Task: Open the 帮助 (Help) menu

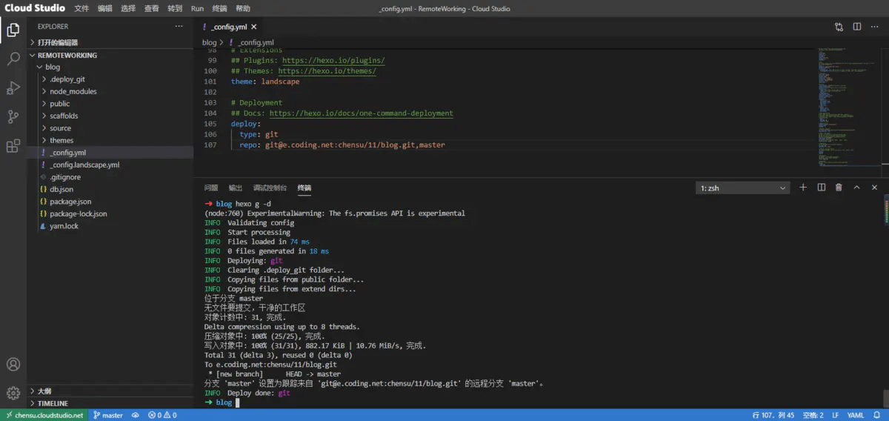Action: pos(243,9)
